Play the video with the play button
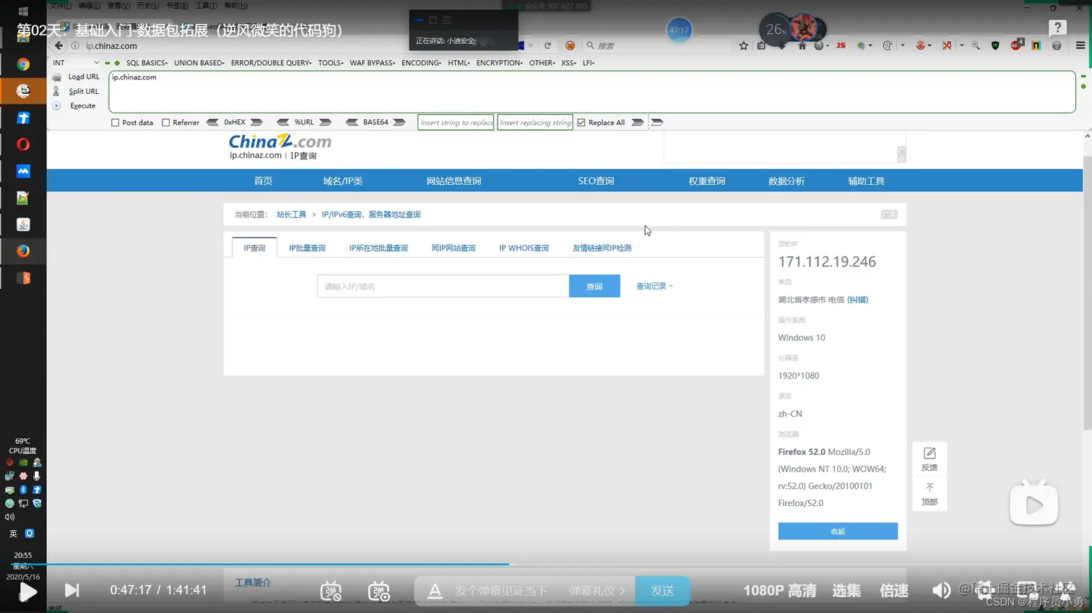Image resolution: width=1092 pixels, height=613 pixels. (x=27, y=591)
